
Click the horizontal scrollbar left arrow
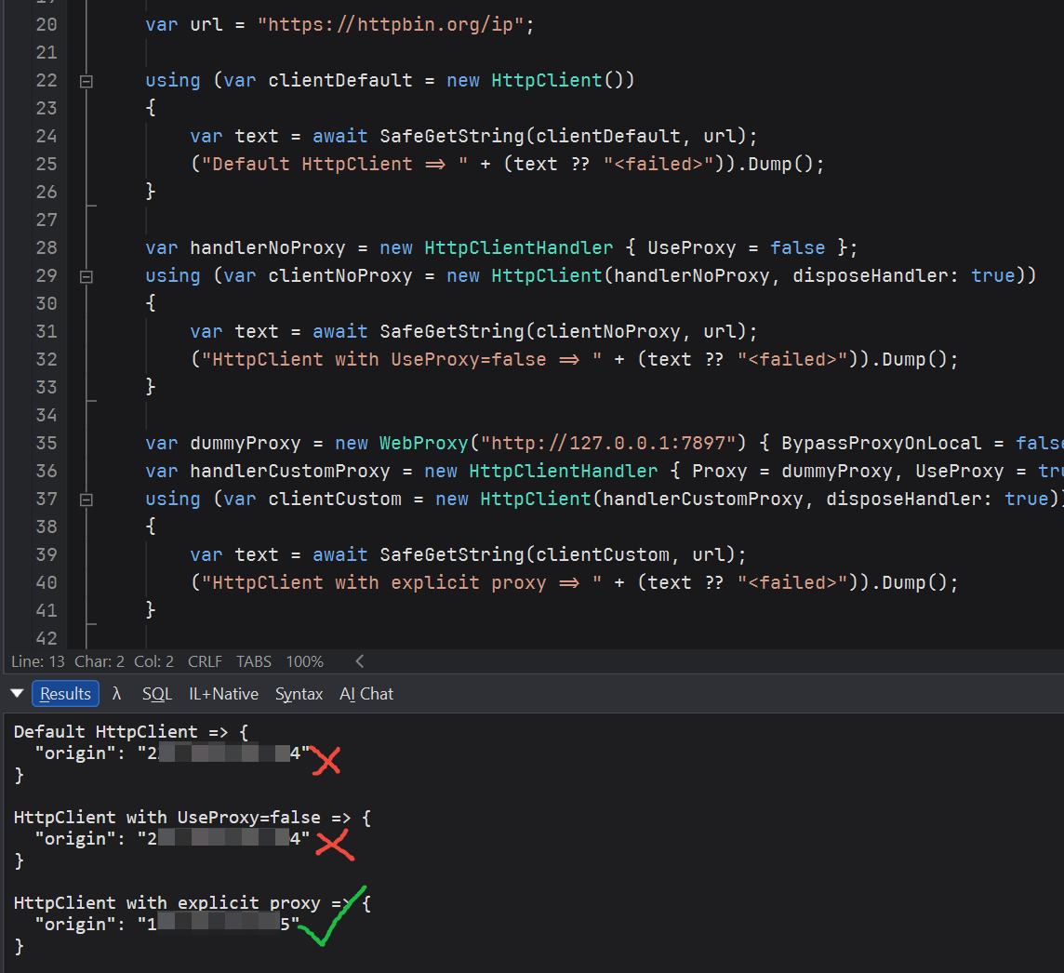[x=360, y=660]
